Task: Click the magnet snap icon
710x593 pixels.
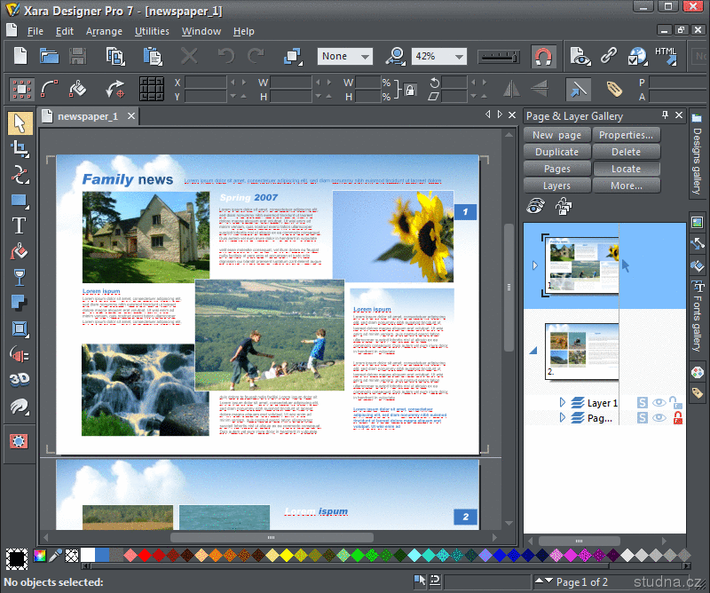Action: [543, 56]
